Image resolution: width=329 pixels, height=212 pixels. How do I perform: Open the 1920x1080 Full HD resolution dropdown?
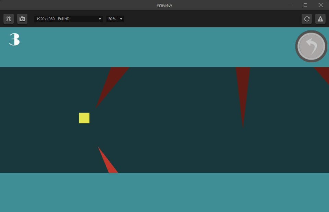[x=69, y=19]
